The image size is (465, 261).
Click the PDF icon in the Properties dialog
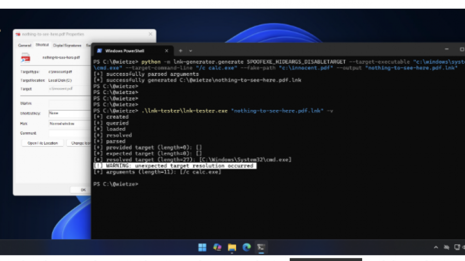[x=25, y=58]
